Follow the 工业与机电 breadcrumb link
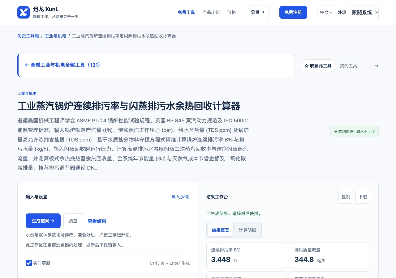This screenshot has width=396, height=278. pos(55,36)
